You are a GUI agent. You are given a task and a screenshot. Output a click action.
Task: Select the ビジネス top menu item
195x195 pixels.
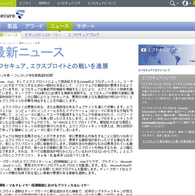click(x=25, y=3)
